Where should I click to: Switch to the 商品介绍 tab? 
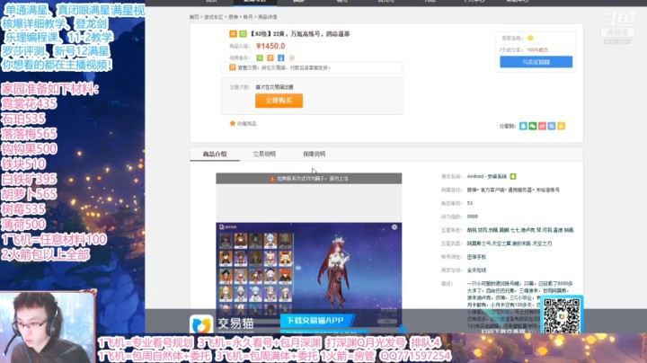click(x=215, y=154)
